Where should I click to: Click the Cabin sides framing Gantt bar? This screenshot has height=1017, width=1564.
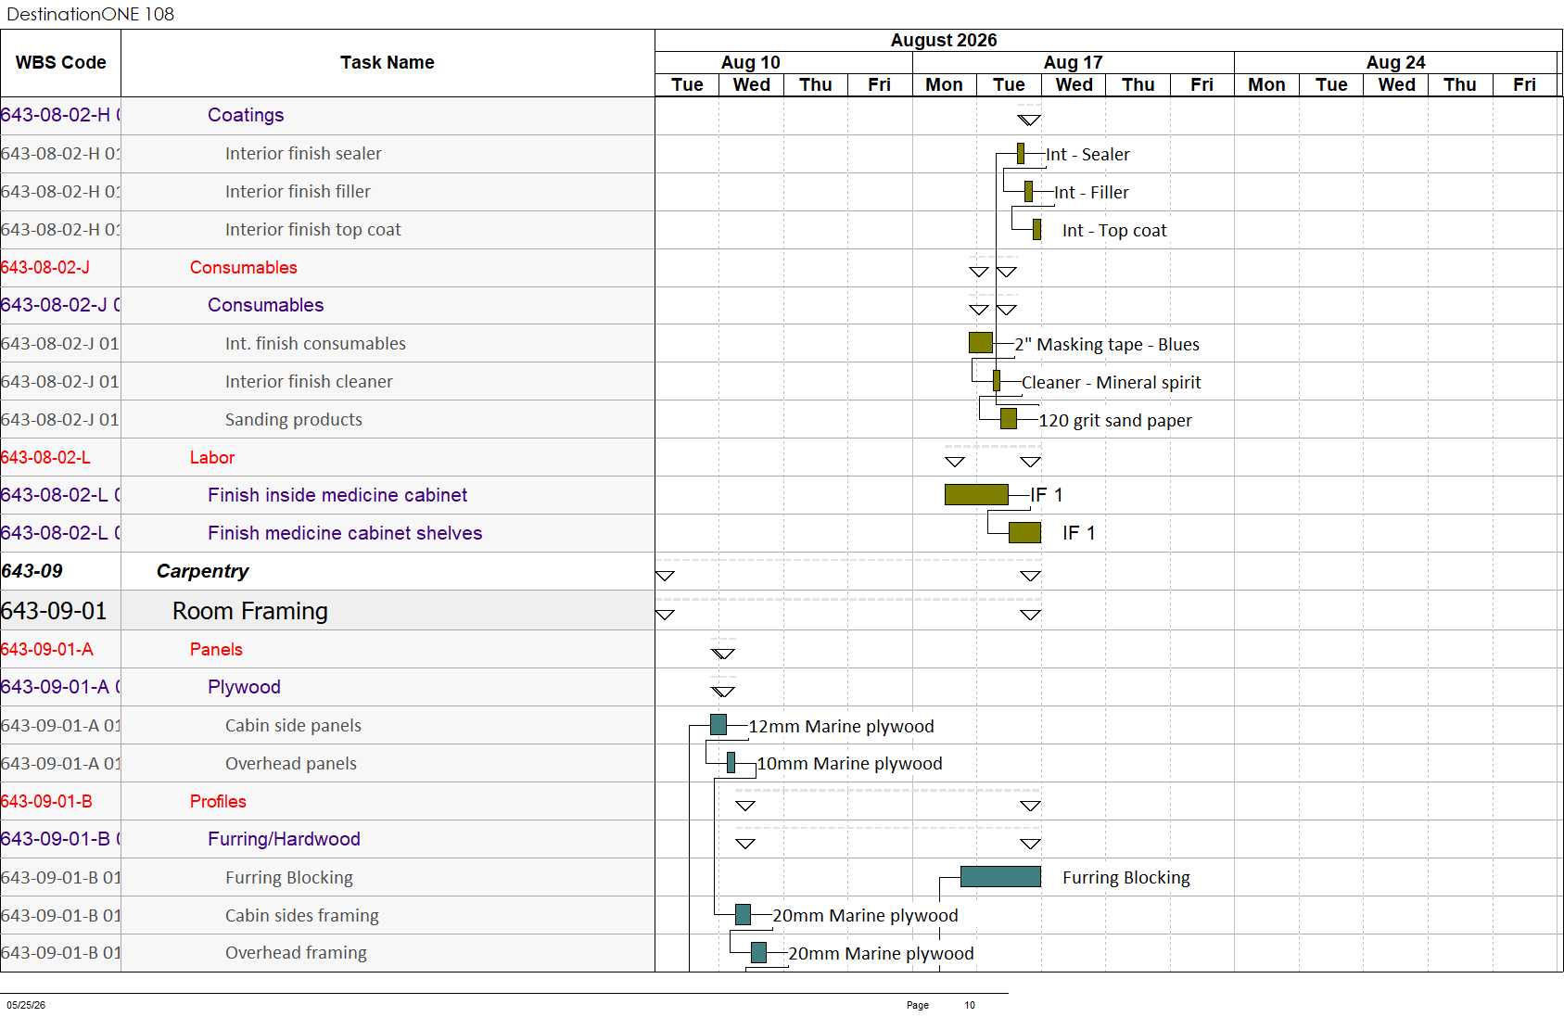click(743, 915)
